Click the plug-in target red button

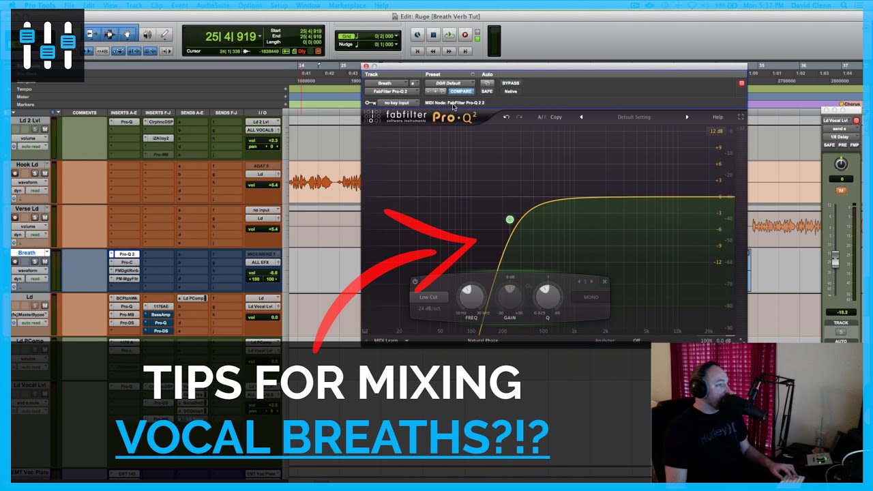[x=741, y=83]
